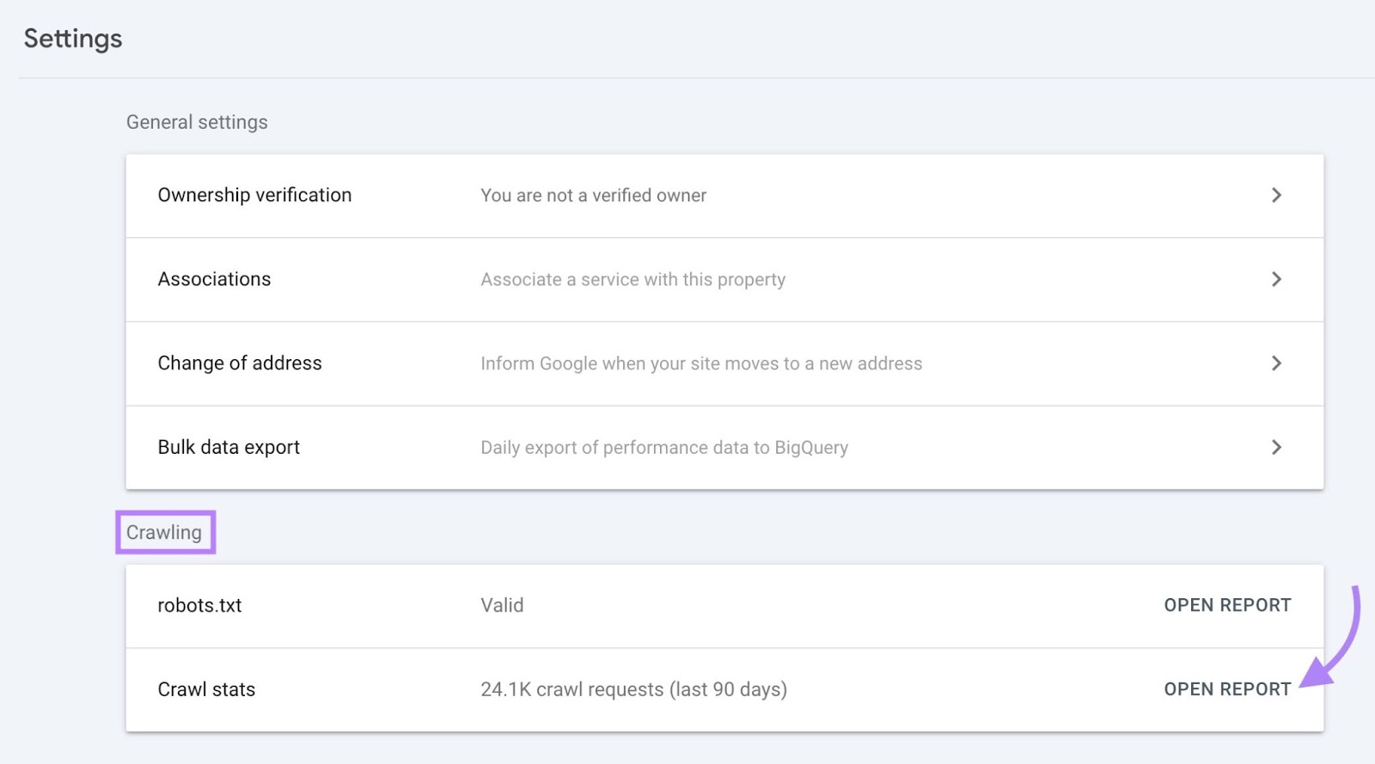This screenshot has height=764, width=1375.
Task: Click the chevron next to Ownership verification
Action: (x=1277, y=195)
